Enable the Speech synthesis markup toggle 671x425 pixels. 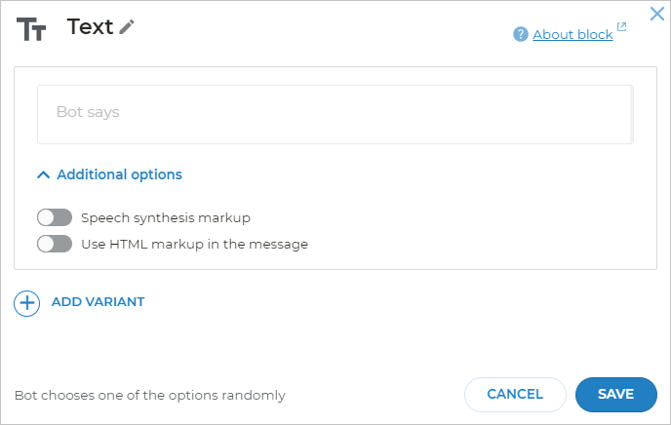point(55,217)
